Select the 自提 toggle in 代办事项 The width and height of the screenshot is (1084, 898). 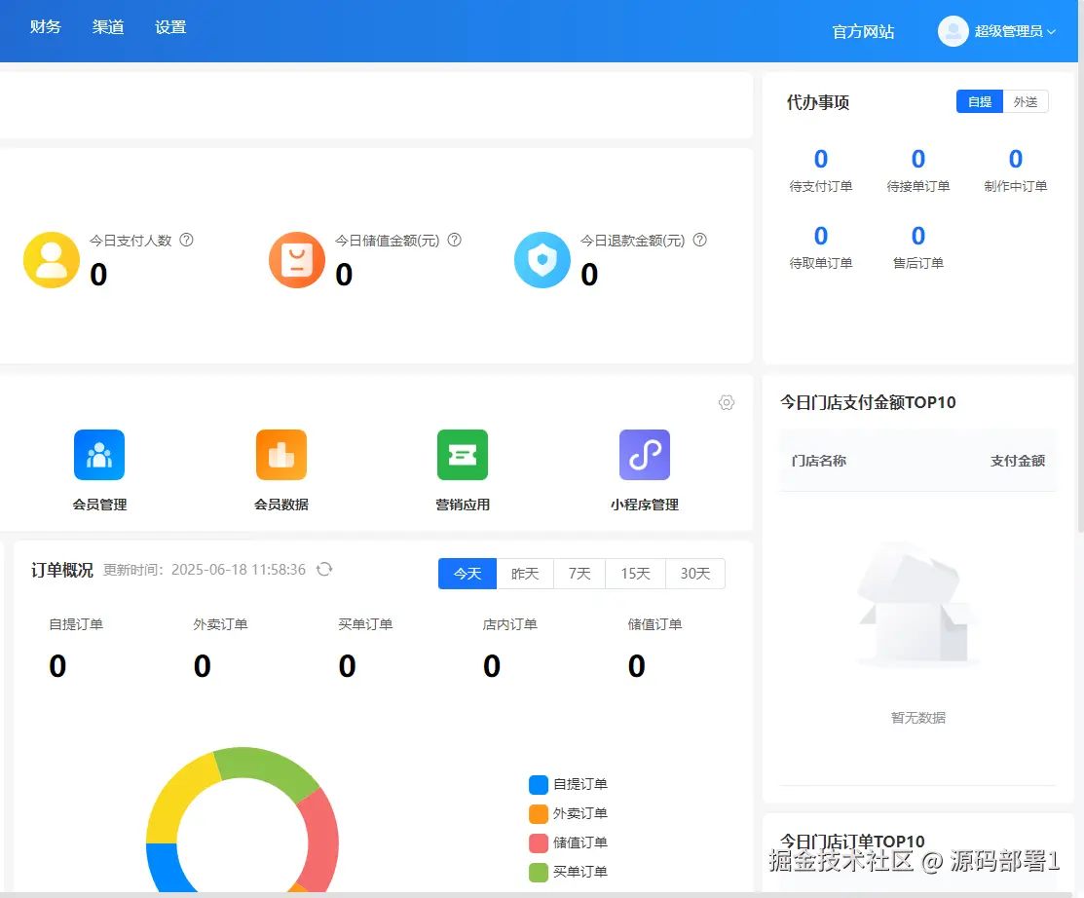979,100
